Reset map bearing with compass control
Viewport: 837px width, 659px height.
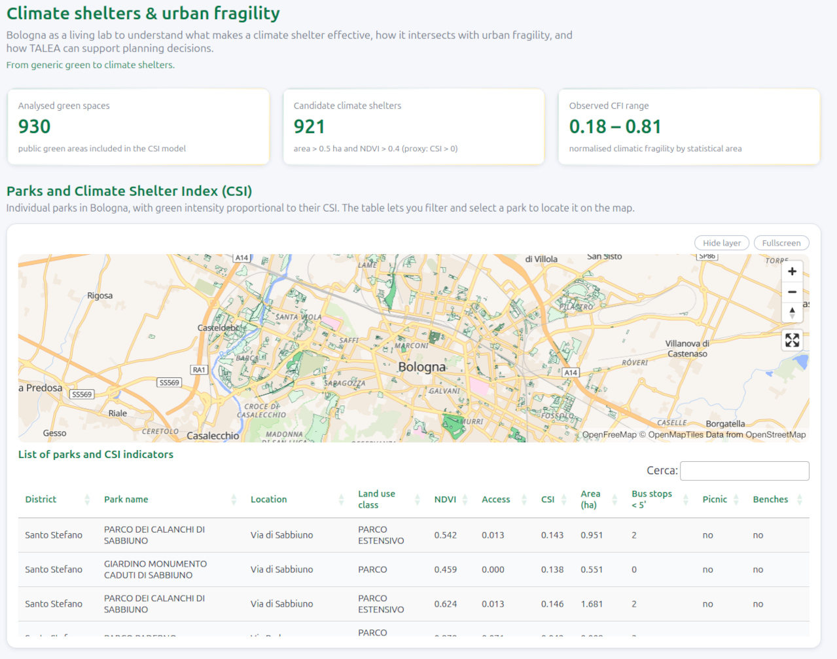[792, 312]
